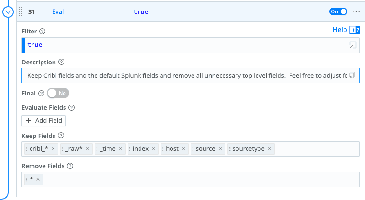
Task: Collapse the Eval function row chevron
Action: coord(9,12)
